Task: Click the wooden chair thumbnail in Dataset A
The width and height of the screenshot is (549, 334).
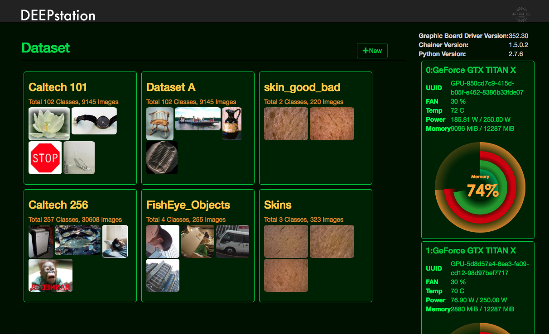Action: click(160, 124)
